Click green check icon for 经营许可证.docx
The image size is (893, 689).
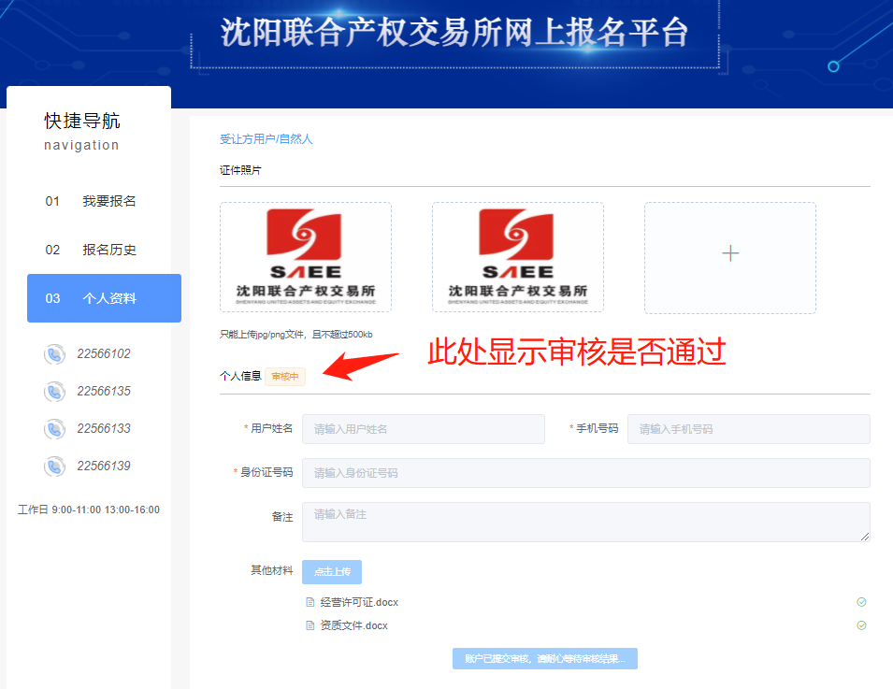[x=861, y=603]
